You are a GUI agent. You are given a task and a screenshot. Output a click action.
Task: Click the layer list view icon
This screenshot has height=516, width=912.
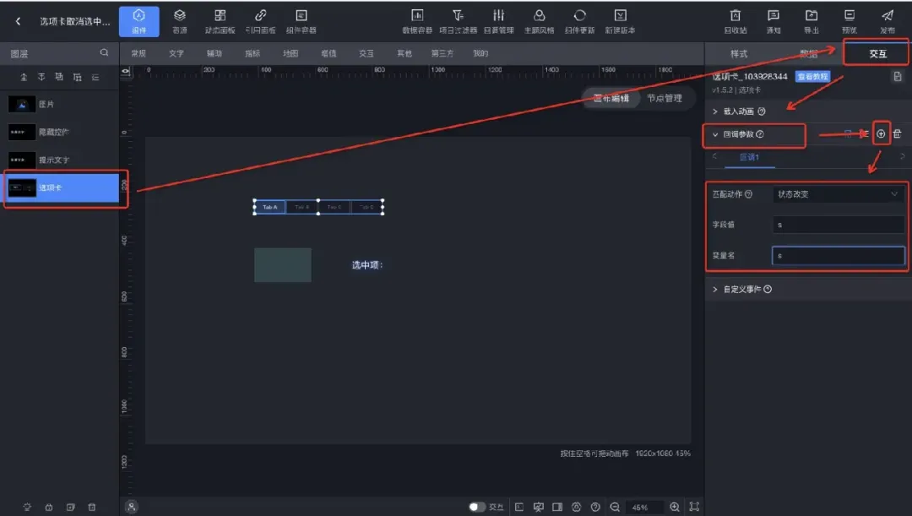click(x=95, y=77)
